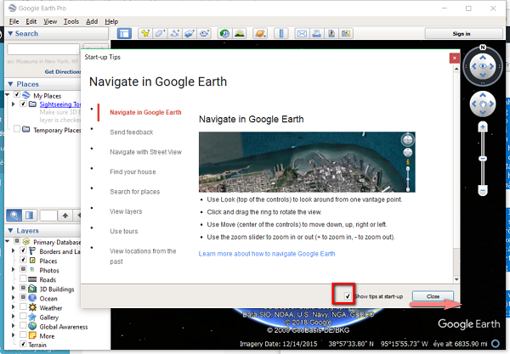The width and height of the screenshot is (510, 354).
Task: Enable the Gallery layer checkbox
Action: [x=23, y=317]
